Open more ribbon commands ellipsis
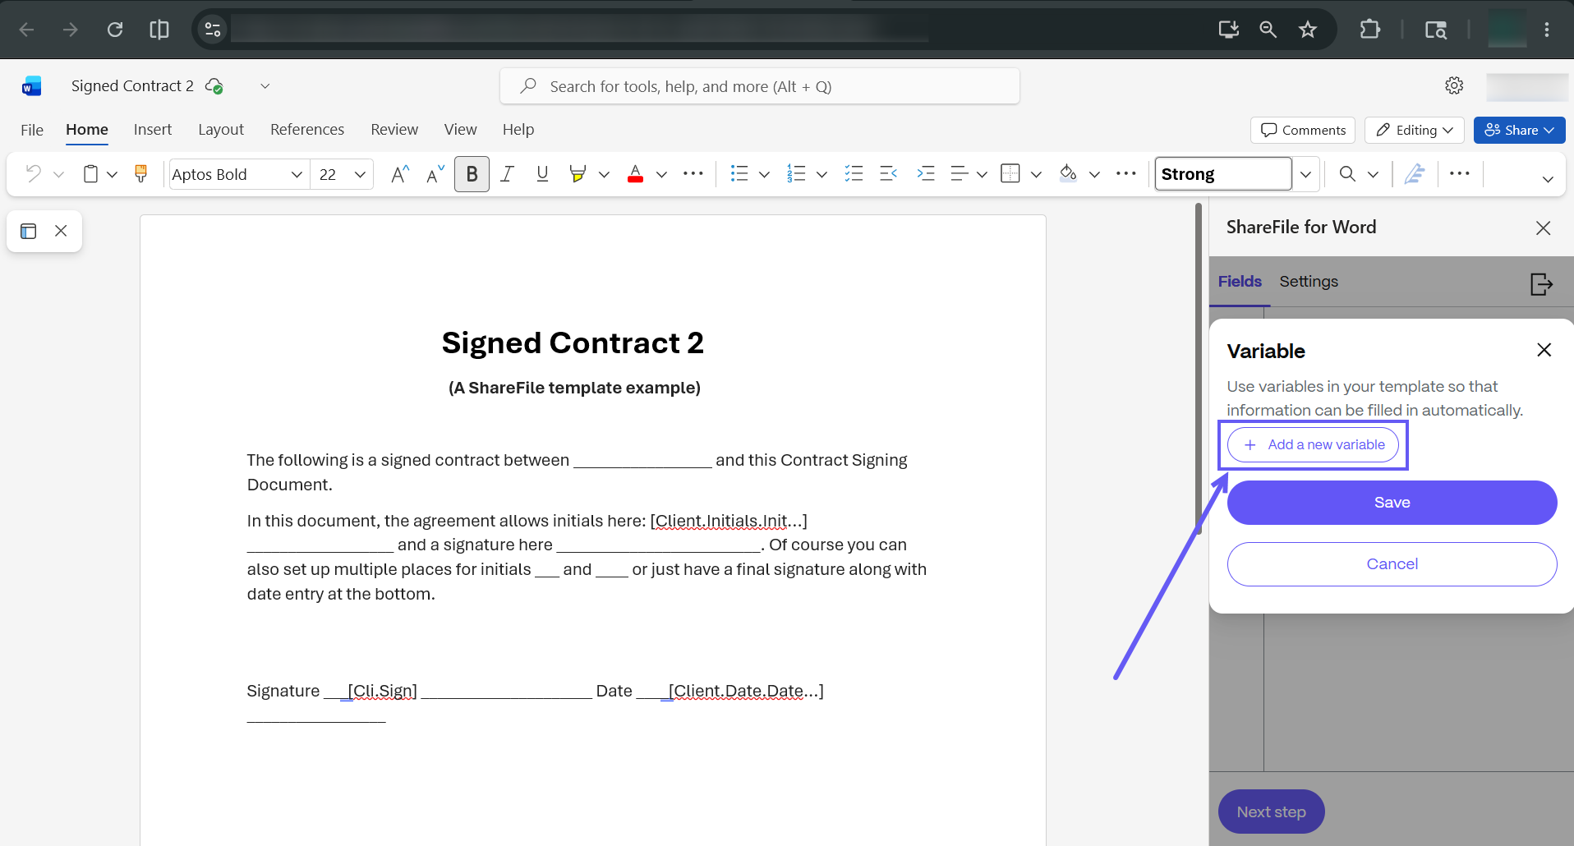The width and height of the screenshot is (1574, 846). (x=1460, y=174)
